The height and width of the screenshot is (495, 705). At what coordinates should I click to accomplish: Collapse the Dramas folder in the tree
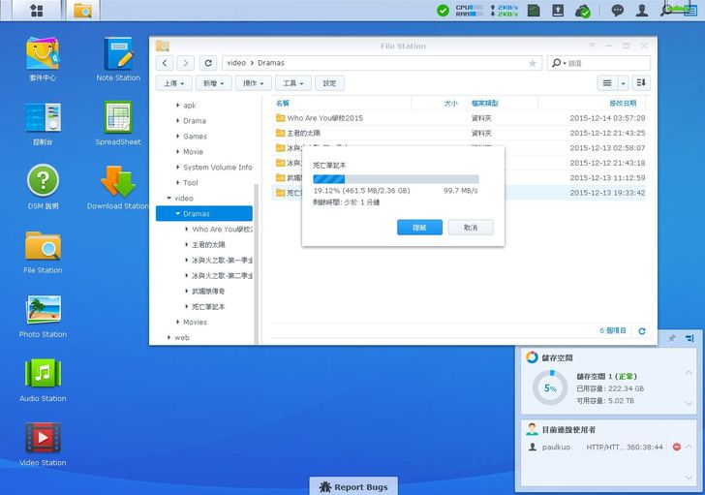[x=179, y=213]
